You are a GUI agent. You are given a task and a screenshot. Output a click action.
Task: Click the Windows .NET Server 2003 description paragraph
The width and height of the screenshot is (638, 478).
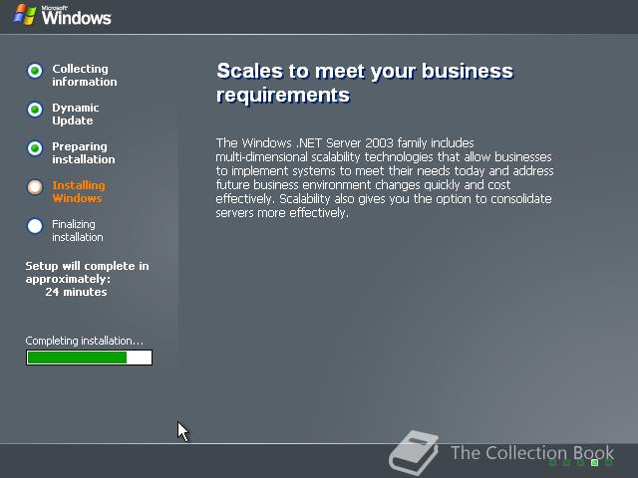point(385,177)
